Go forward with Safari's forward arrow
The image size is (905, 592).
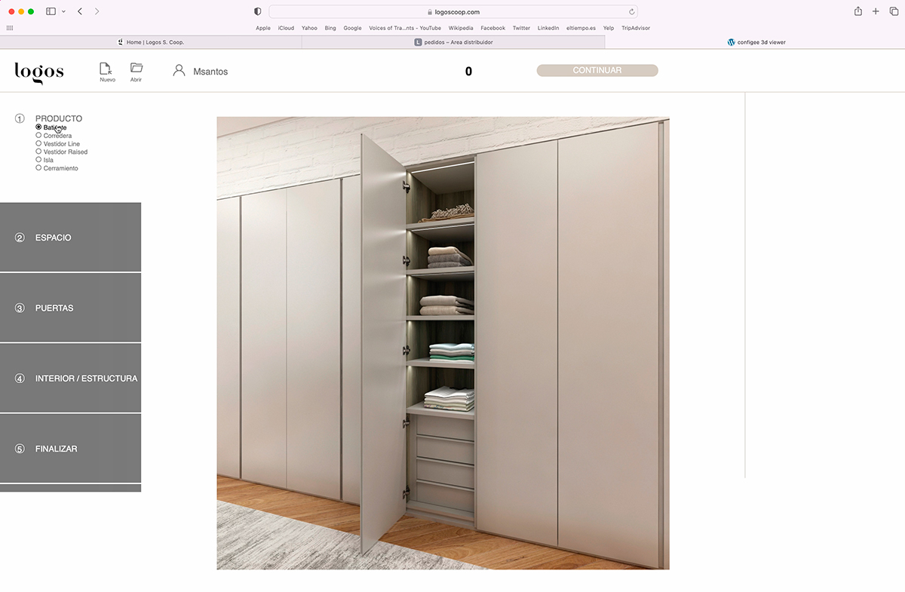(97, 11)
